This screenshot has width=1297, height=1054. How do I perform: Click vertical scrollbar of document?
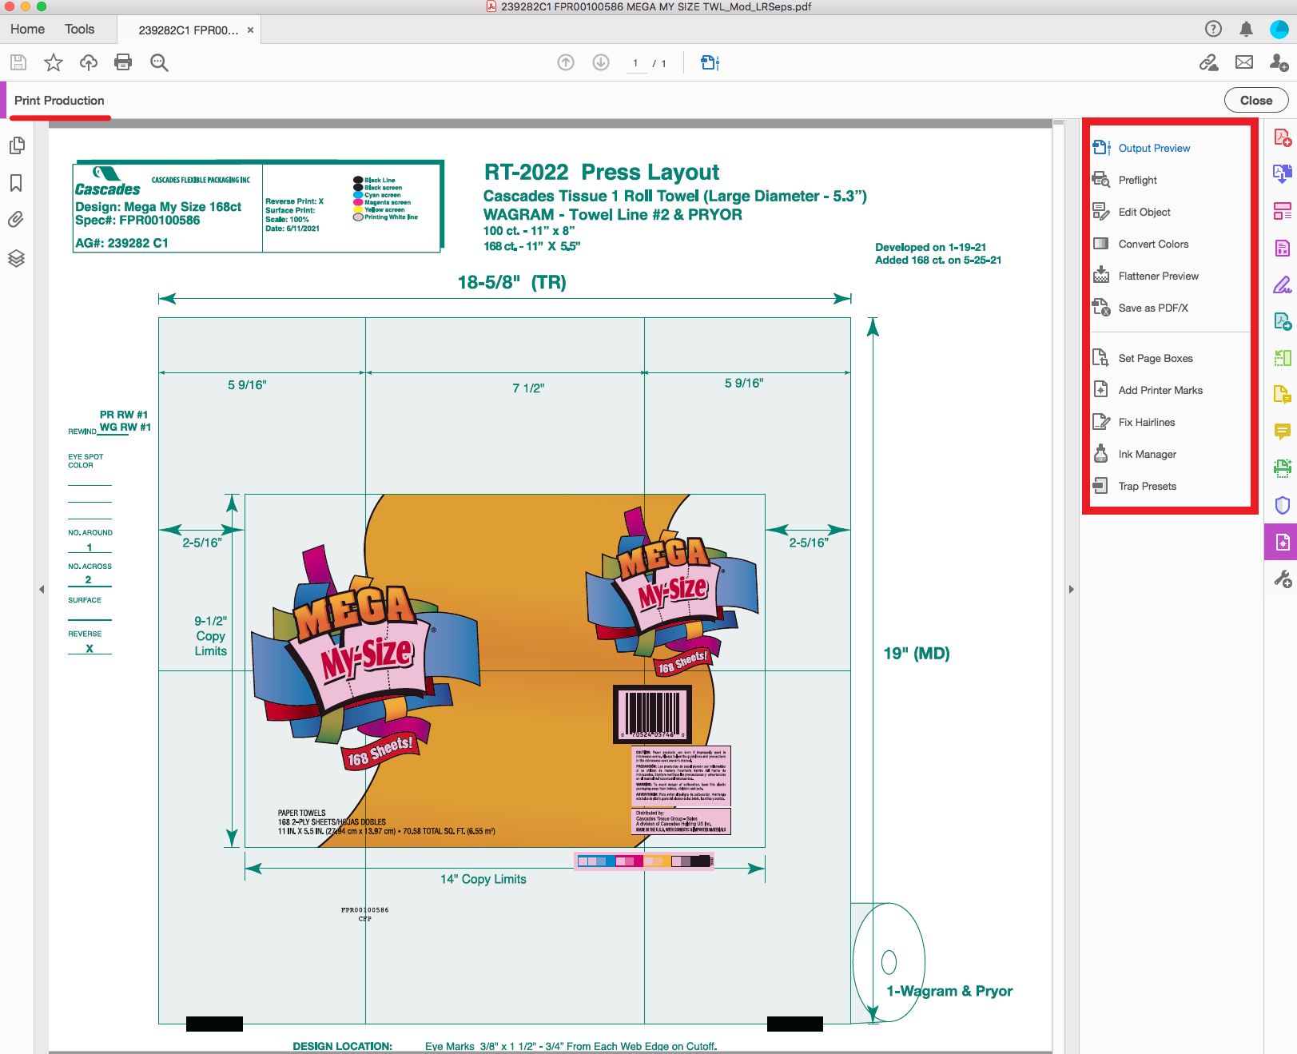(1058, 586)
